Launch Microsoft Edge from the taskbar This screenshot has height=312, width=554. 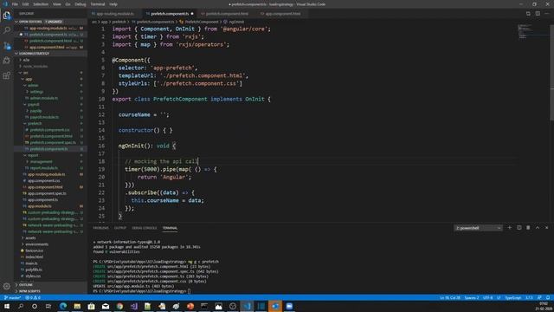coord(63,306)
